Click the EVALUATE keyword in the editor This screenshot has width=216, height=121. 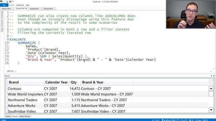pyautogui.click(x=18, y=40)
